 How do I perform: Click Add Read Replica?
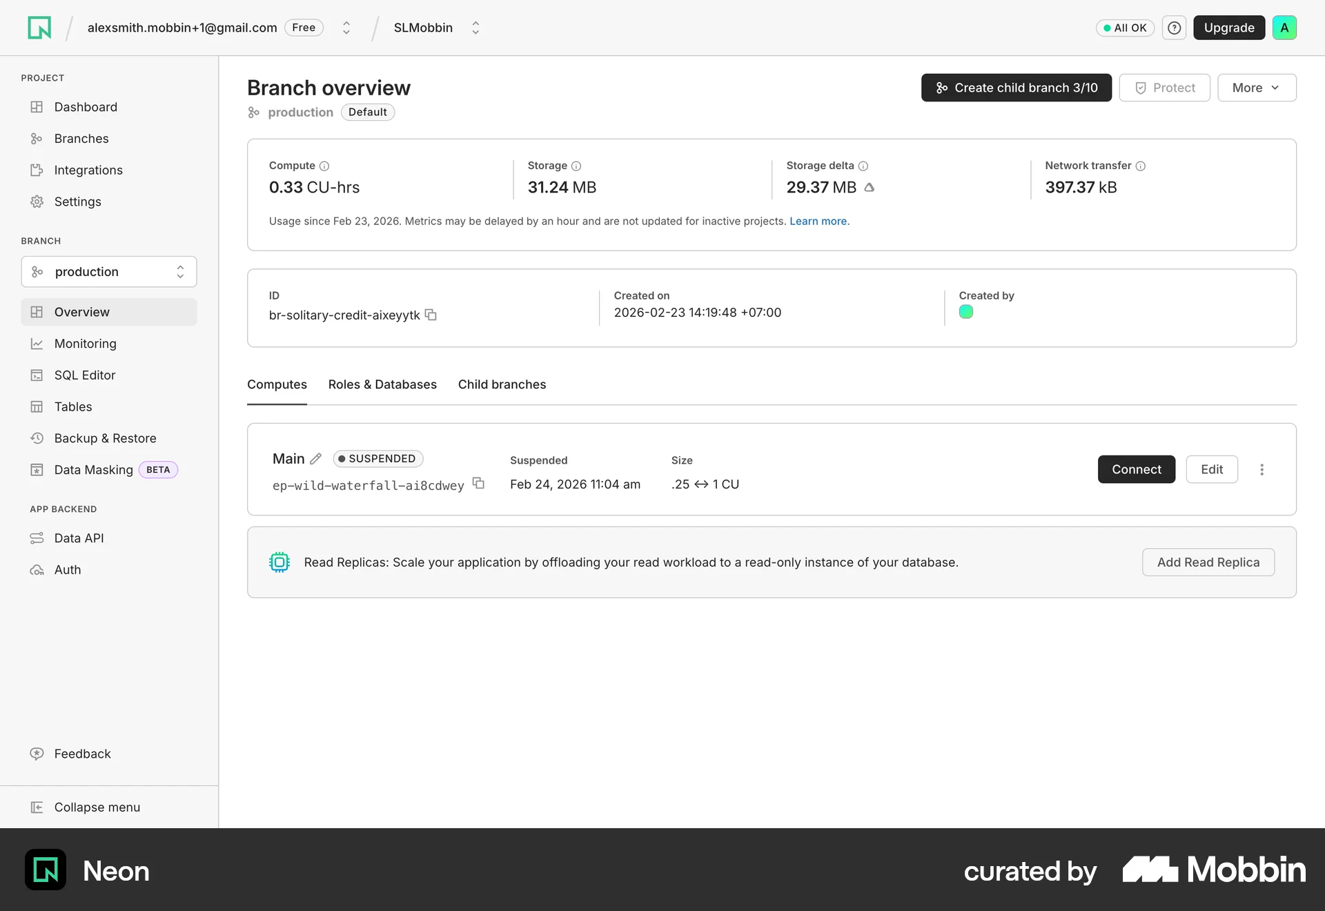(1208, 562)
